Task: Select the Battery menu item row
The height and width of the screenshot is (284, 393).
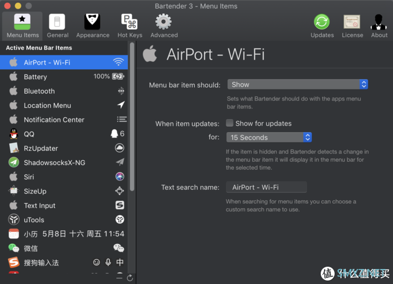Action: tap(64, 77)
